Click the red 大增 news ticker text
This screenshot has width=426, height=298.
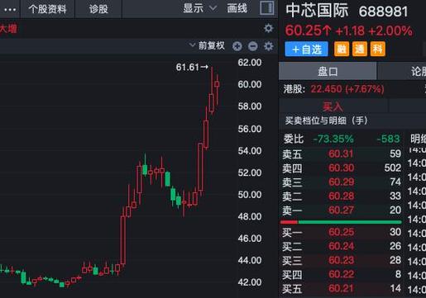pos(8,29)
